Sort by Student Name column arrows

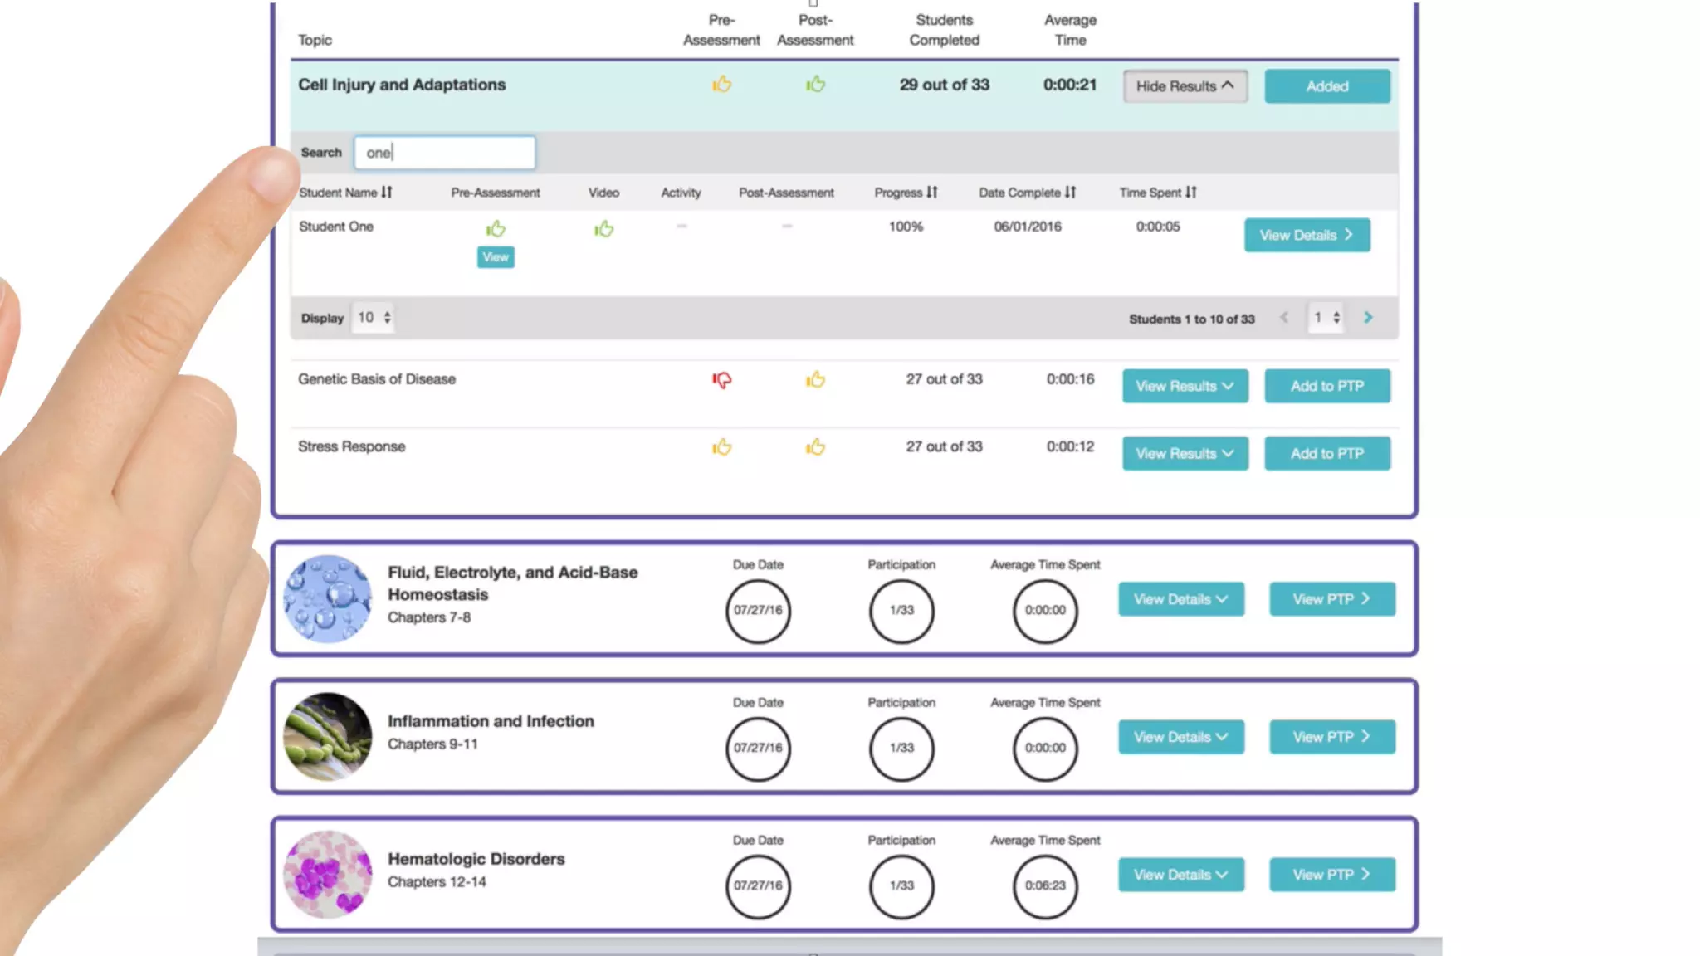[387, 193]
